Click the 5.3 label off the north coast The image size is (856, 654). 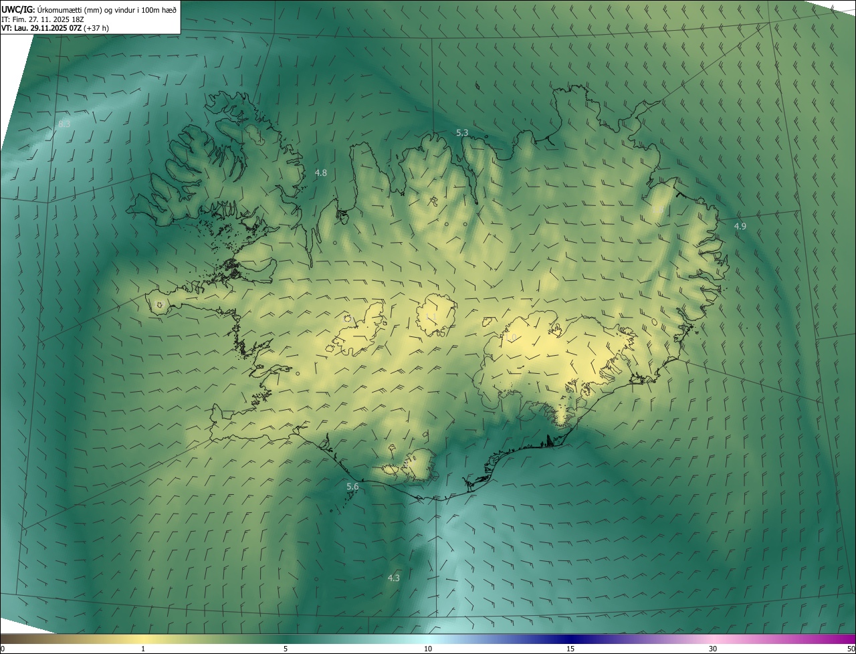[462, 133]
